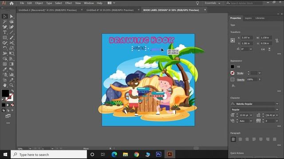
Task: Pick the Eyedropper tool
Action: tap(5, 69)
